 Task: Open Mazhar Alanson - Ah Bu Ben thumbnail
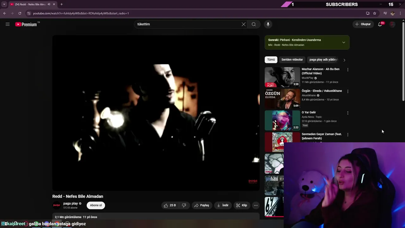tap(282, 77)
